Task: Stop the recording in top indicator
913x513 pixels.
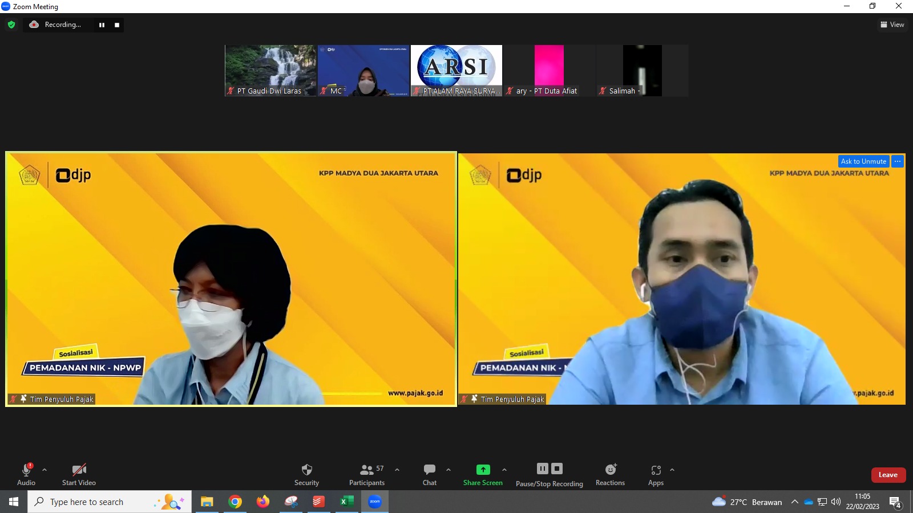Action: (117, 25)
